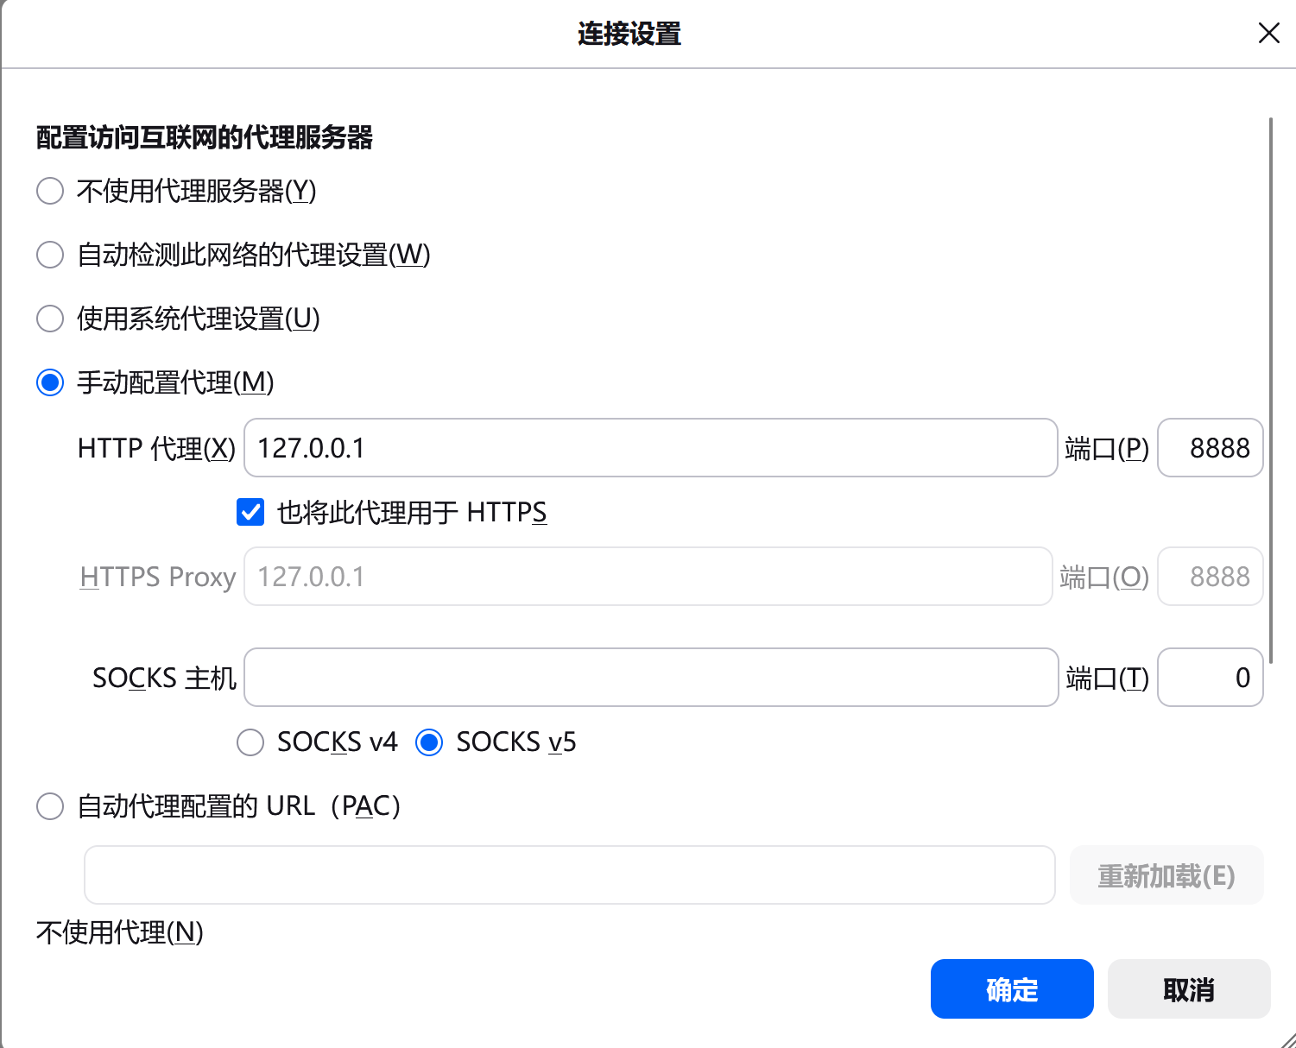Close the 连接设置 dialog with X
Viewport: 1296px width, 1048px height.
pyautogui.click(x=1268, y=33)
